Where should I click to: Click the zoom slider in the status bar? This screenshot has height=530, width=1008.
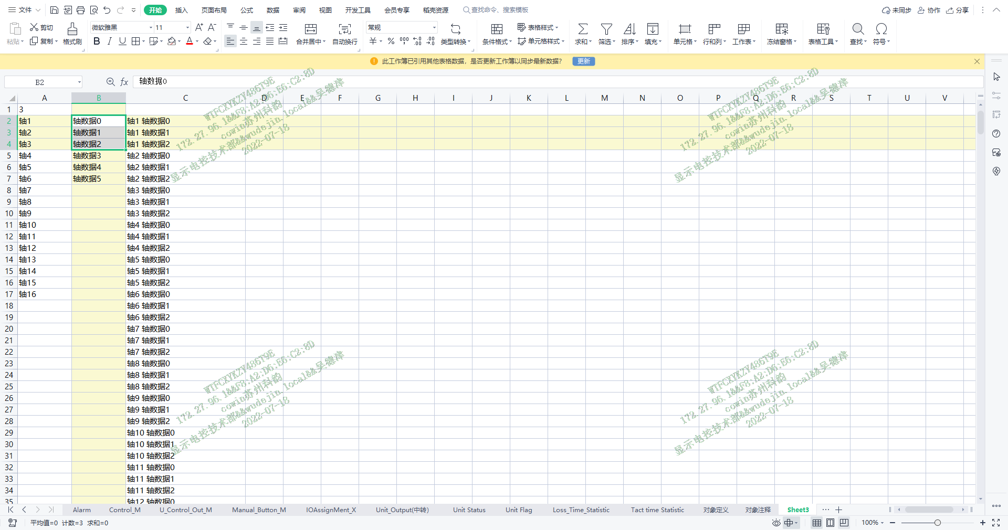pos(937,523)
